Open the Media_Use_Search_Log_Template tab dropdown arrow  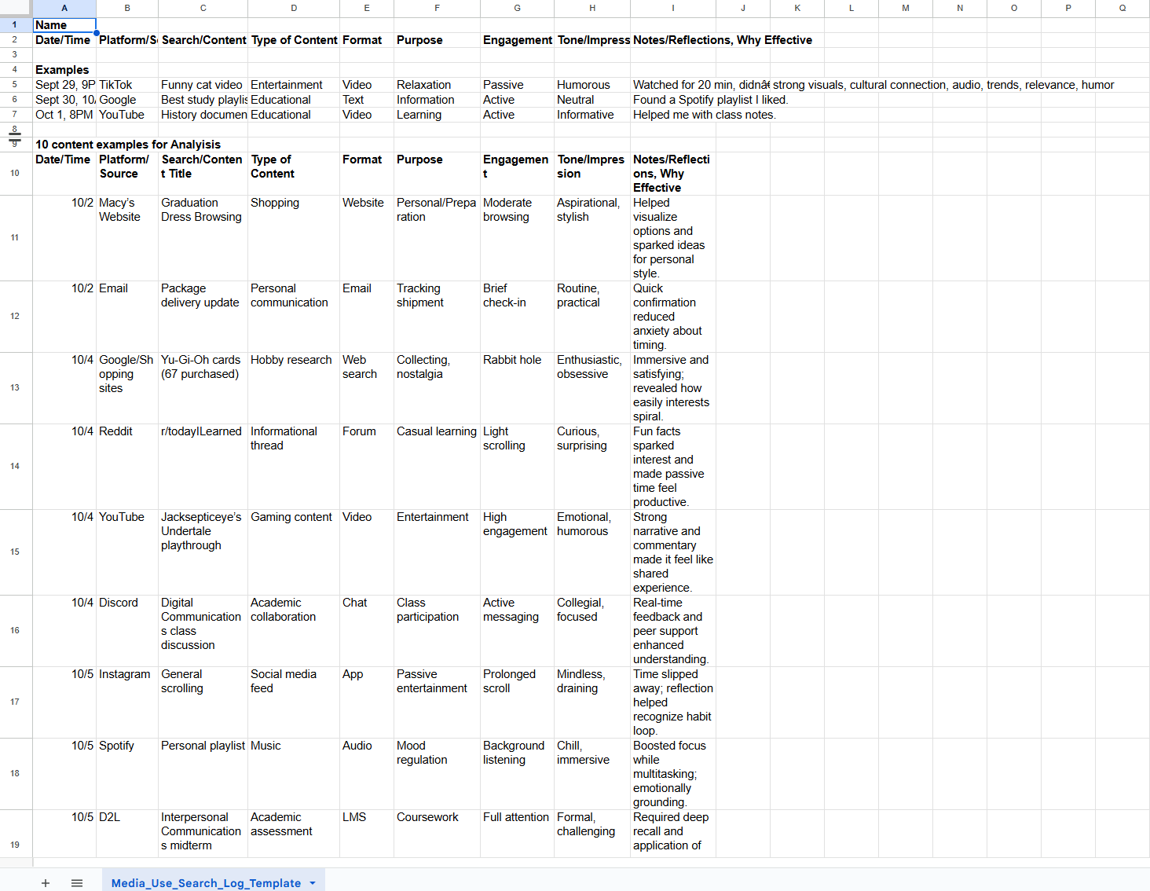tap(313, 883)
